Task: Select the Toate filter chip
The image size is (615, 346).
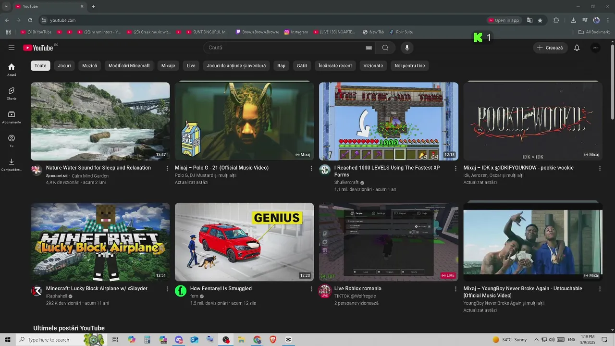Action: point(40,66)
